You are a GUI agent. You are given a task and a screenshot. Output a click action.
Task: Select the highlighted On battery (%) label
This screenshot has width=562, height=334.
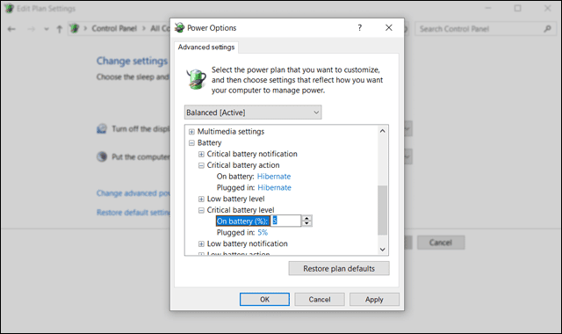[x=242, y=221]
